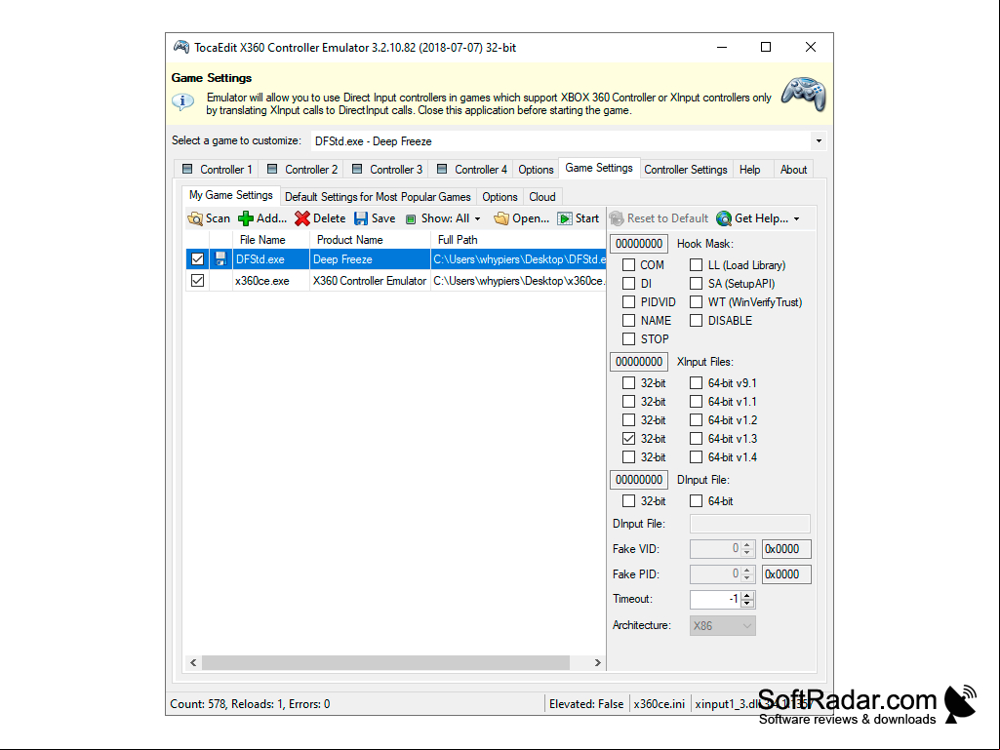Toggle SA (SetupAPI) checkbox
This screenshot has height=750, width=1000.
coord(697,283)
